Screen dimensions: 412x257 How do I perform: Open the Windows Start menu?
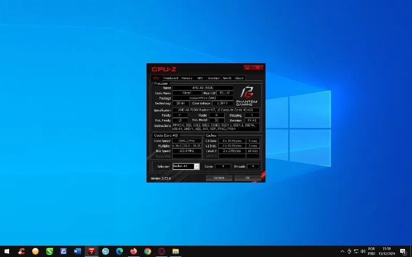[7, 251]
